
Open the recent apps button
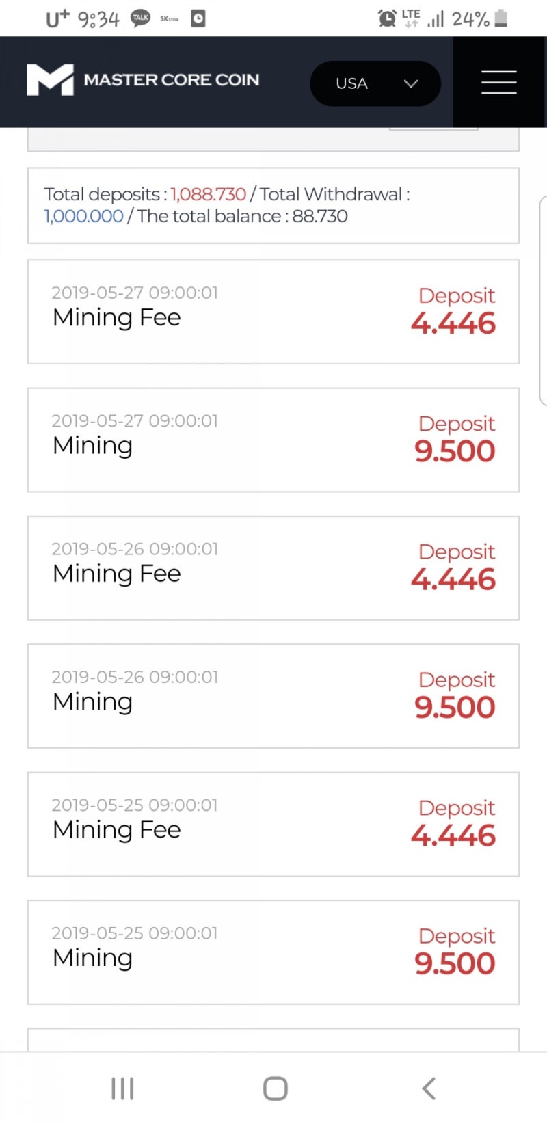pyautogui.click(x=122, y=1088)
